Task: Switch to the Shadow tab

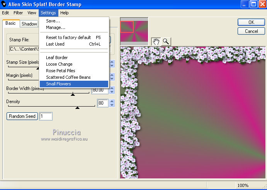Action: point(29,24)
